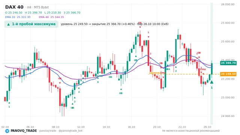The image size is (240, 135).
Task: Click the 'H4 · MT5 Bybit' timeframe label
Action: coord(37,7)
